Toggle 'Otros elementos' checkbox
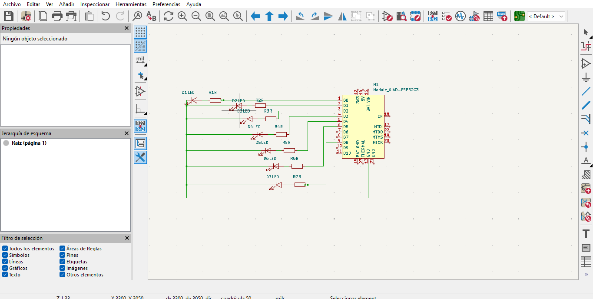The width and height of the screenshot is (593, 299). point(63,275)
